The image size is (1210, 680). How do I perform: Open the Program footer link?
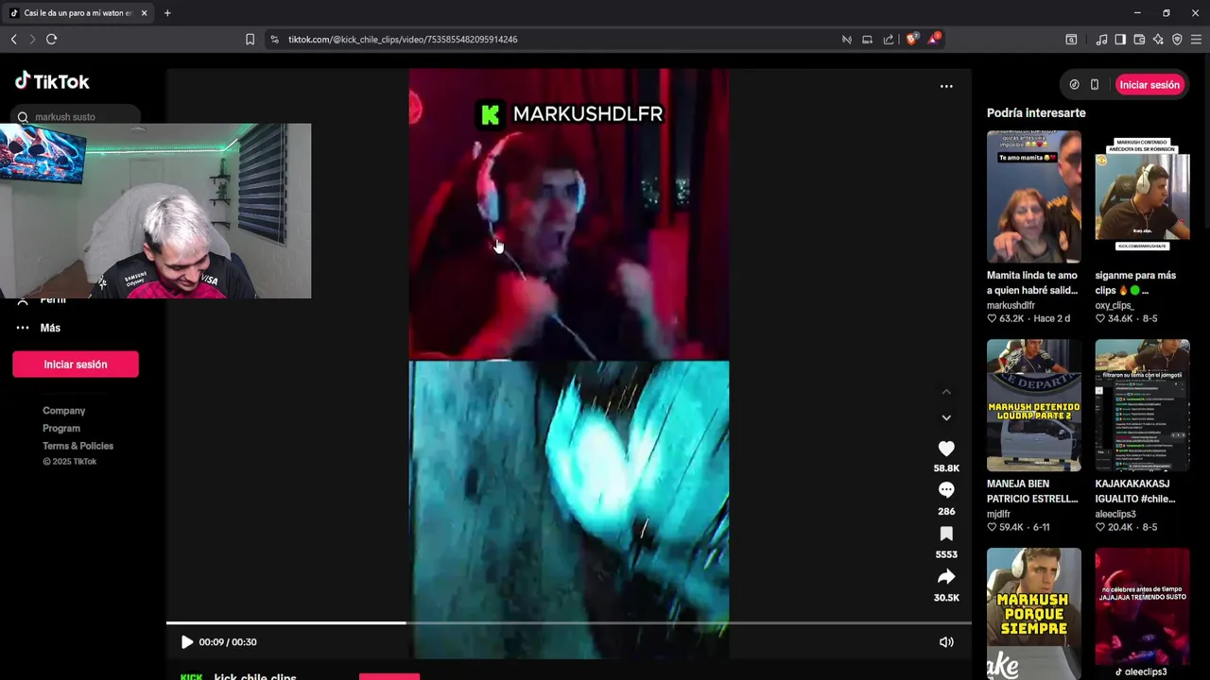pyautogui.click(x=61, y=429)
